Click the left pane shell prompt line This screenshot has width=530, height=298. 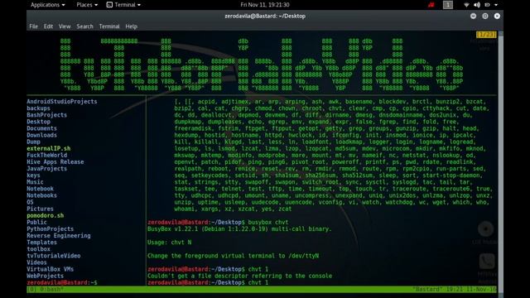tap(62, 282)
